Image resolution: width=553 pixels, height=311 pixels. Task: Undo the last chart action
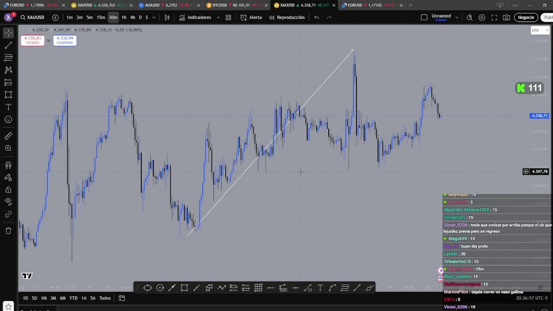click(317, 17)
